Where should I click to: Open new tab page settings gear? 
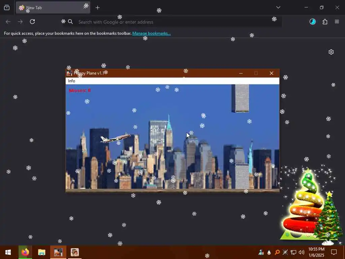(x=331, y=52)
